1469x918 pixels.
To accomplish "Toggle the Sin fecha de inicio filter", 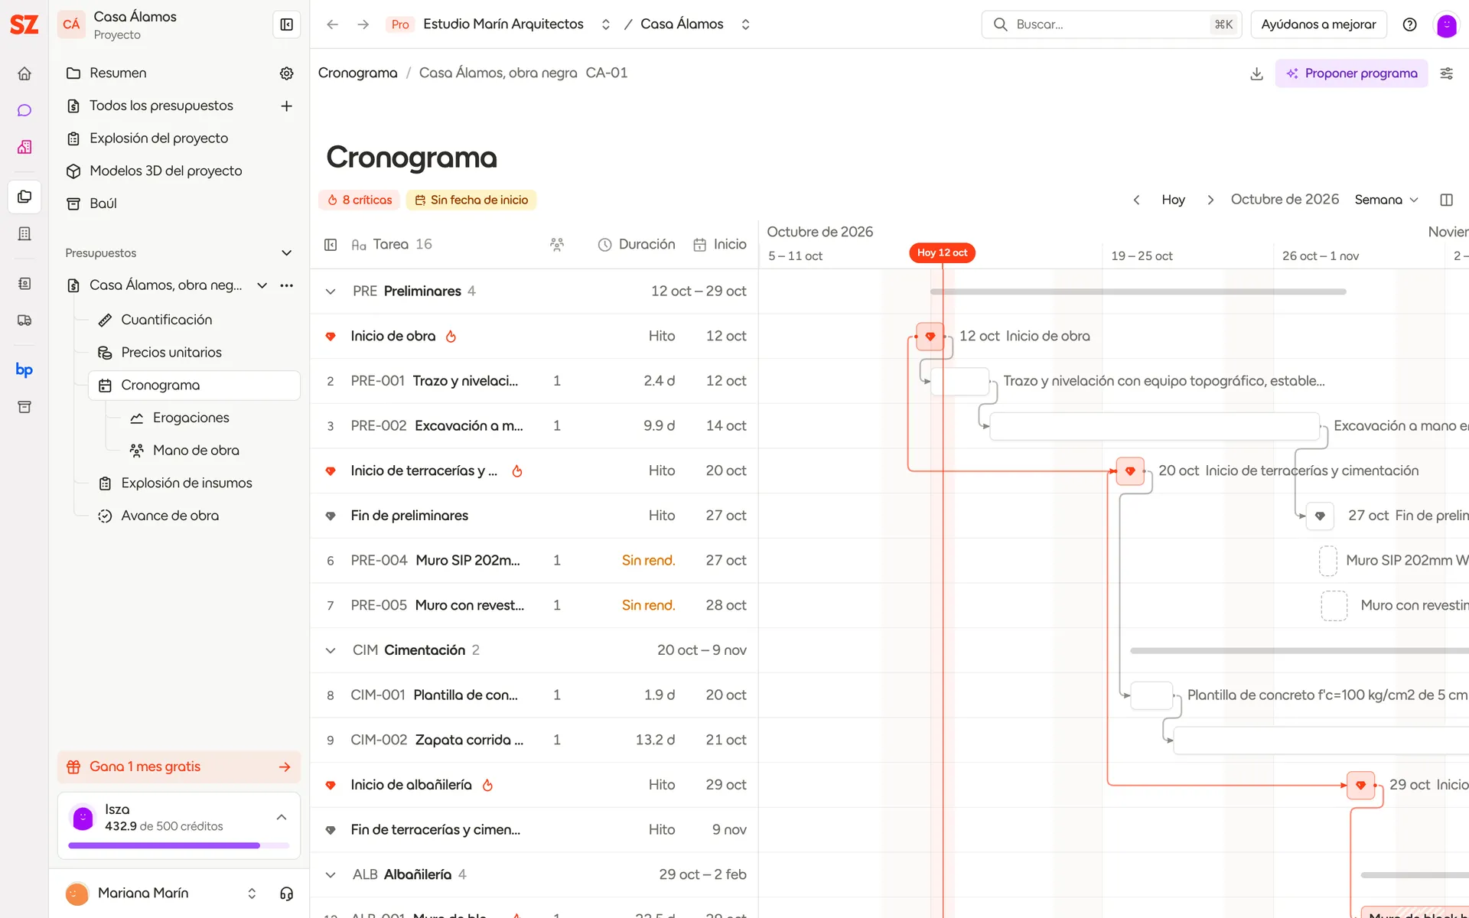I will (471, 200).
